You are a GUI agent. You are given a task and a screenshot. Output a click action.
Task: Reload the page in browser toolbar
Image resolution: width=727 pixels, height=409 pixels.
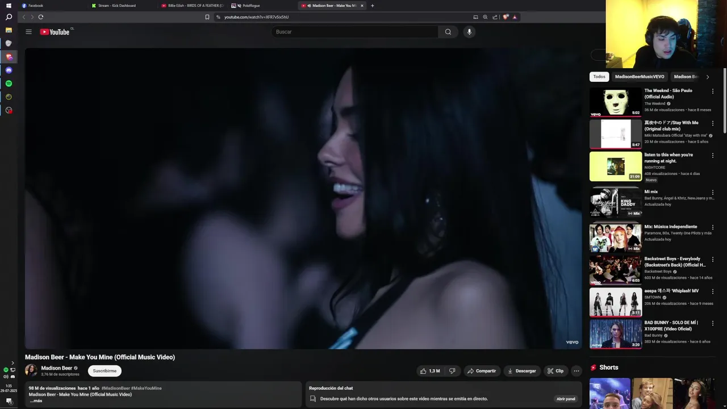tap(41, 17)
